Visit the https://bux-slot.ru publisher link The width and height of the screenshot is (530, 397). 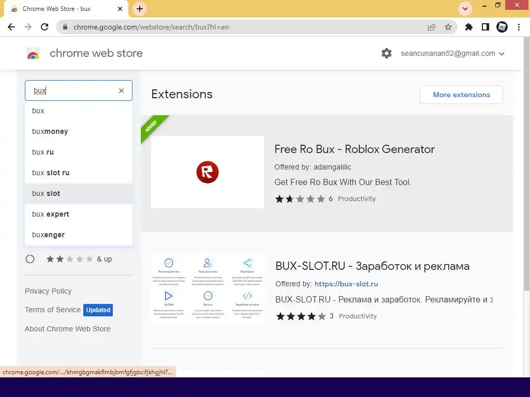point(346,284)
